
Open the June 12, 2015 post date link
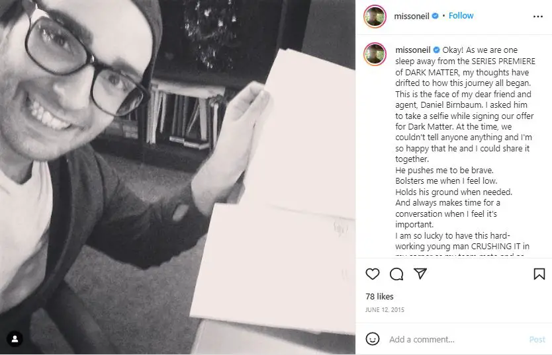coord(385,309)
